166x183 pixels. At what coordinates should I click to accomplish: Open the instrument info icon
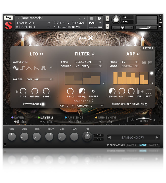(x=99, y=18)
